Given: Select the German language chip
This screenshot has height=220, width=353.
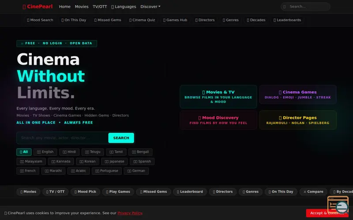Looking at the screenshot, I should pos(136,171).
